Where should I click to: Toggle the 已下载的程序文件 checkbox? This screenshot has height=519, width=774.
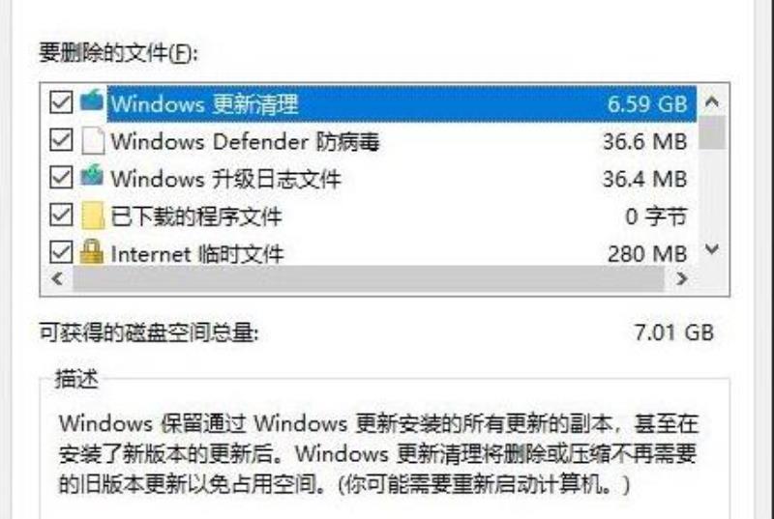pos(61,215)
